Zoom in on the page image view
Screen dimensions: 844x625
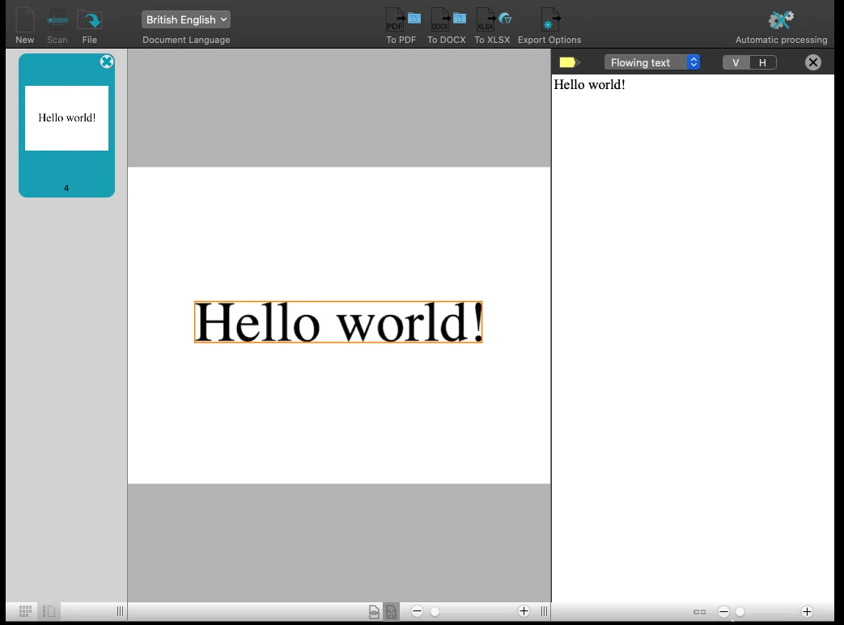pos(524,611)
